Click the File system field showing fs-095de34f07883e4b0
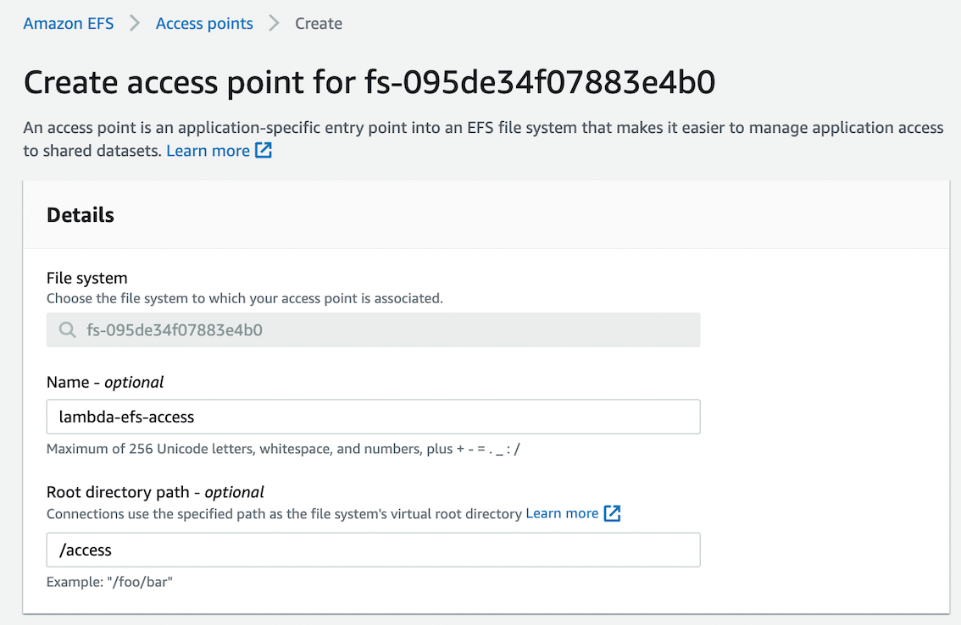 (x=373, y=330)
